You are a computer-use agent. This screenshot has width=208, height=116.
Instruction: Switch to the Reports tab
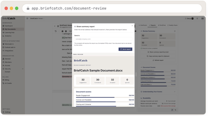(x=152, y=25)
